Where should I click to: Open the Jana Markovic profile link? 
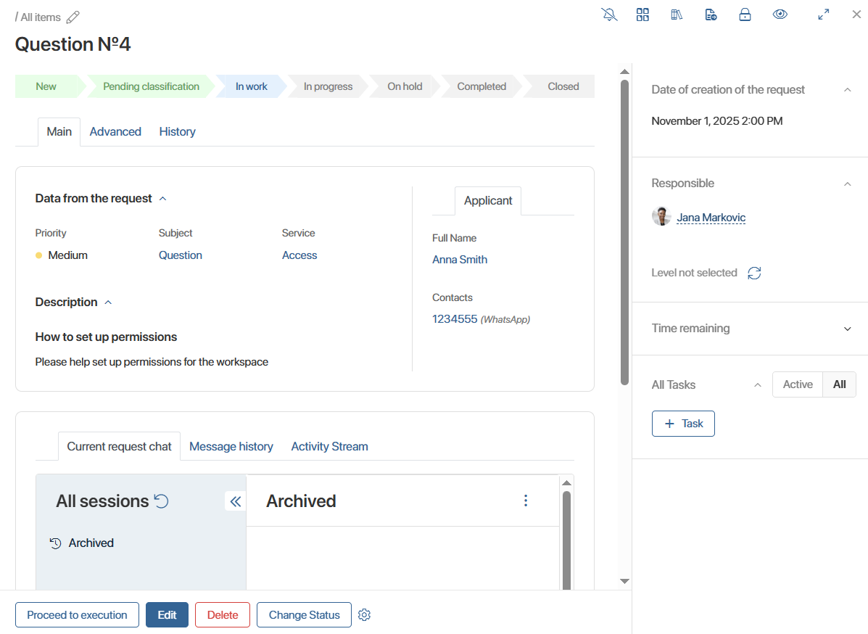(711, 218)
